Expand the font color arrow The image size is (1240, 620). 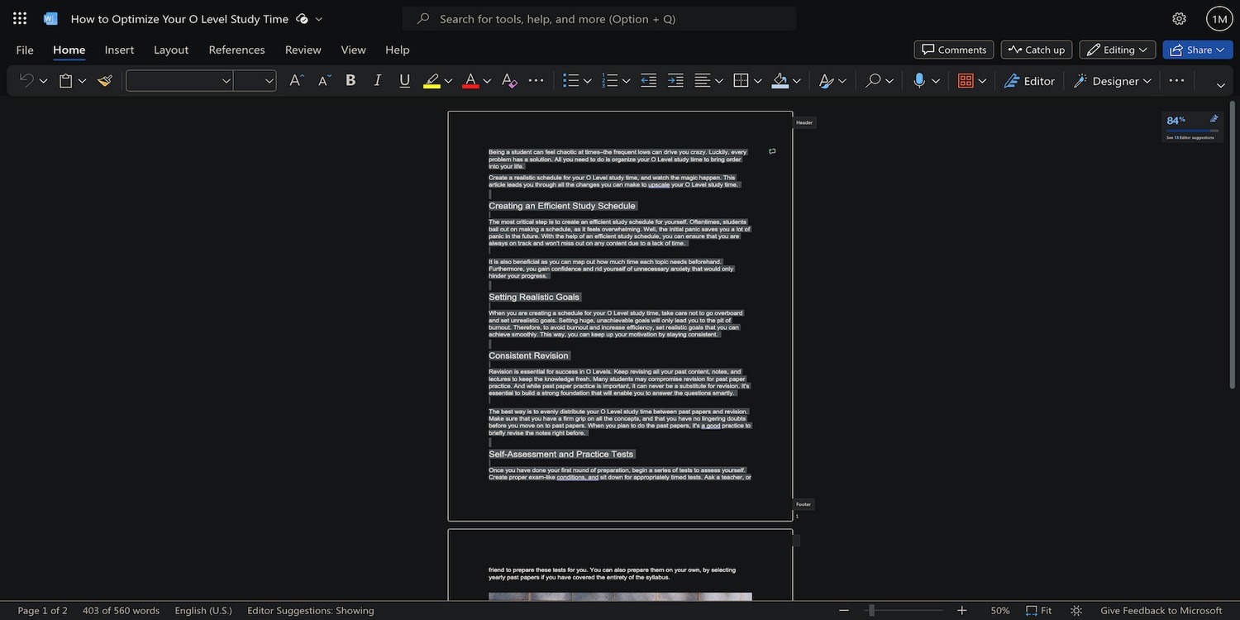tap(487, 81)
